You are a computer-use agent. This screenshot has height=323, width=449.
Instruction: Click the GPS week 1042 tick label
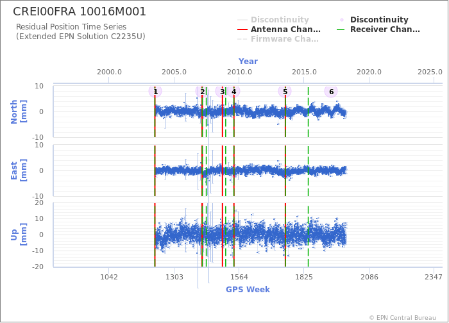tap(109, 277)
